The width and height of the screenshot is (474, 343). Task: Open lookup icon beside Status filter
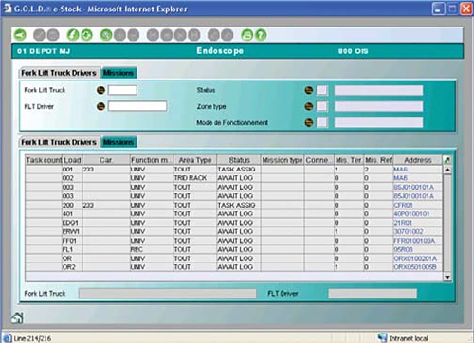(x=309, y=90)
